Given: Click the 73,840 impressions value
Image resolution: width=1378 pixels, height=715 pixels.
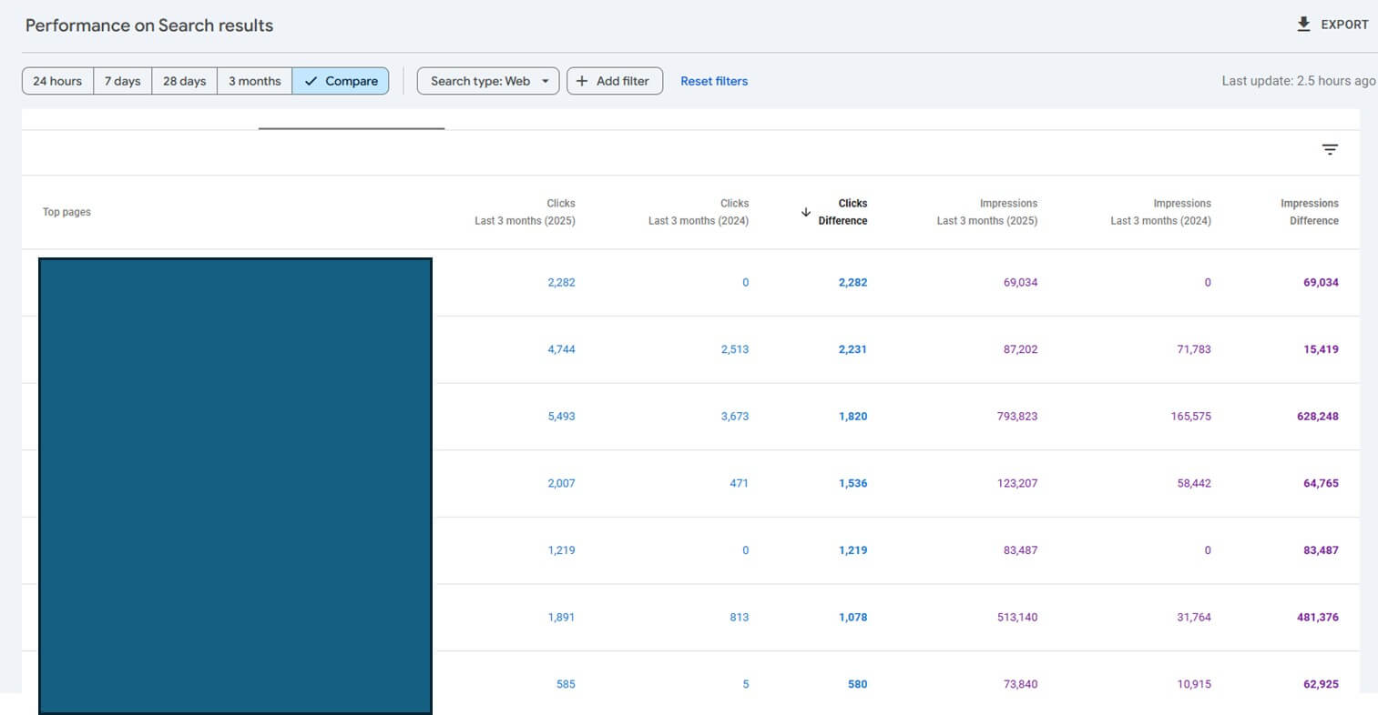Looking at the screenshot, I should [x=1020, y=685].
